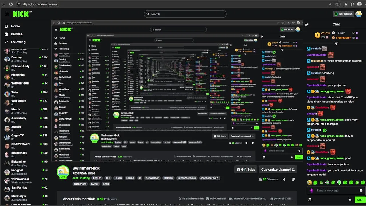Click the stream video player
The width and height of the screenshot is (366, 206).
click(x=177, y=91)
